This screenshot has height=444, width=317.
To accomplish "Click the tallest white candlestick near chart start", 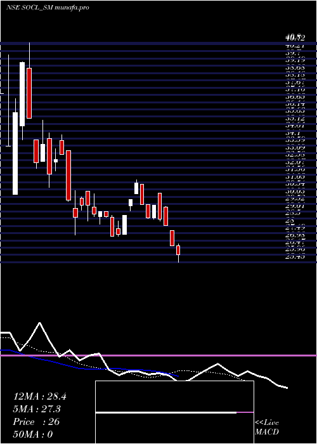I will 15,153.
